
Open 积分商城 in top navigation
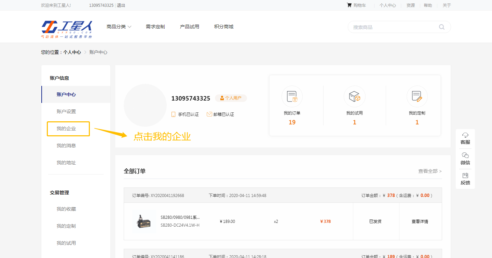tap(224, 27)
